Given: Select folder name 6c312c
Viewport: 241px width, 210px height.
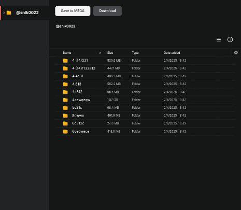Looking at the screenshot, I should 78,123.
